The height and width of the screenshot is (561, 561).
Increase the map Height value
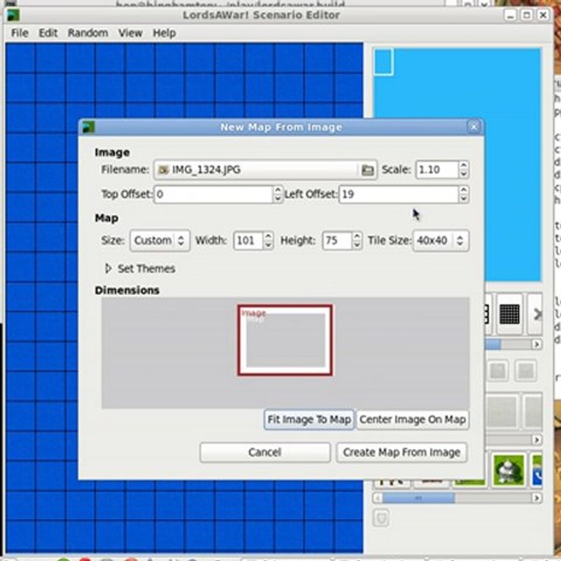(357, 236)
